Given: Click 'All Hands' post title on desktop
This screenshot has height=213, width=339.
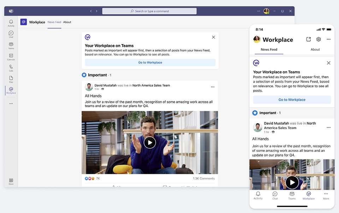Looking at the screenshot, I should pos(93,96).
